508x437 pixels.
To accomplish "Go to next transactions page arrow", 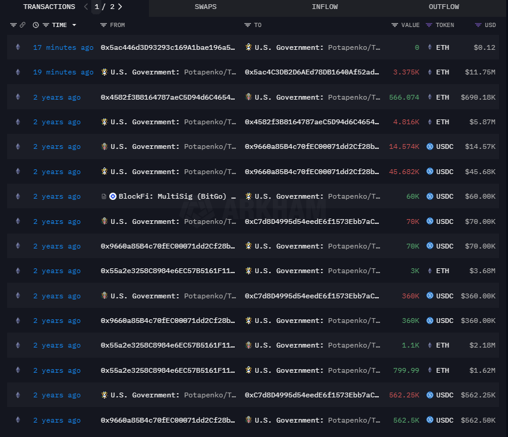I will (120, 7).
